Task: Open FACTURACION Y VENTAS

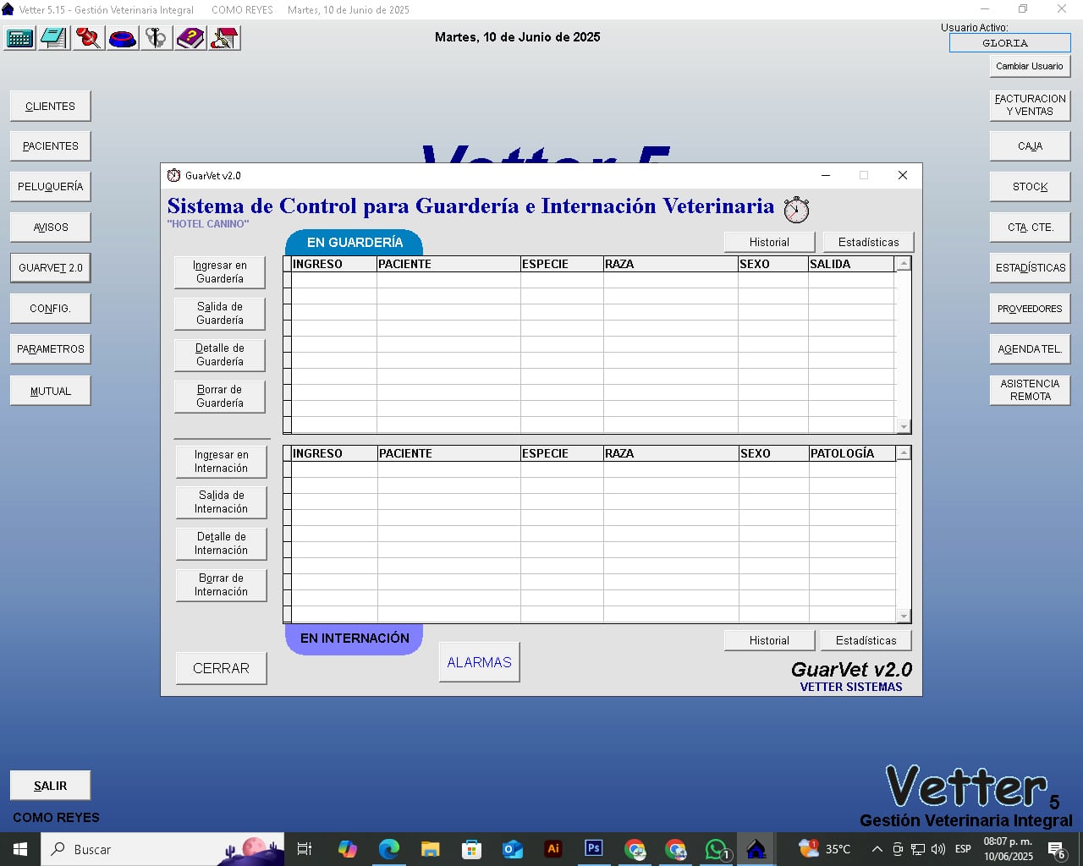Action: point(1030,105)
